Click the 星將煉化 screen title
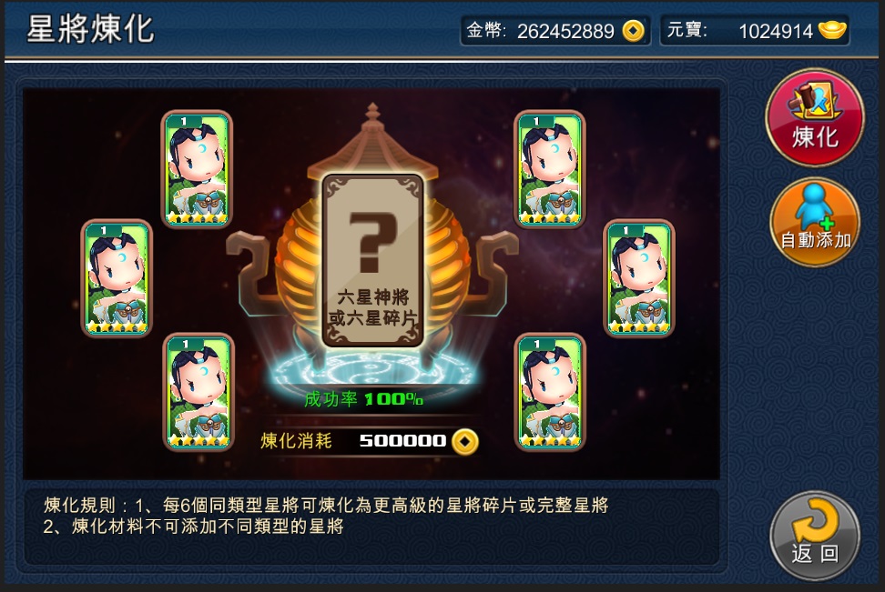The width and height of the screenshot is (885, 592). [x=90, y=29]
